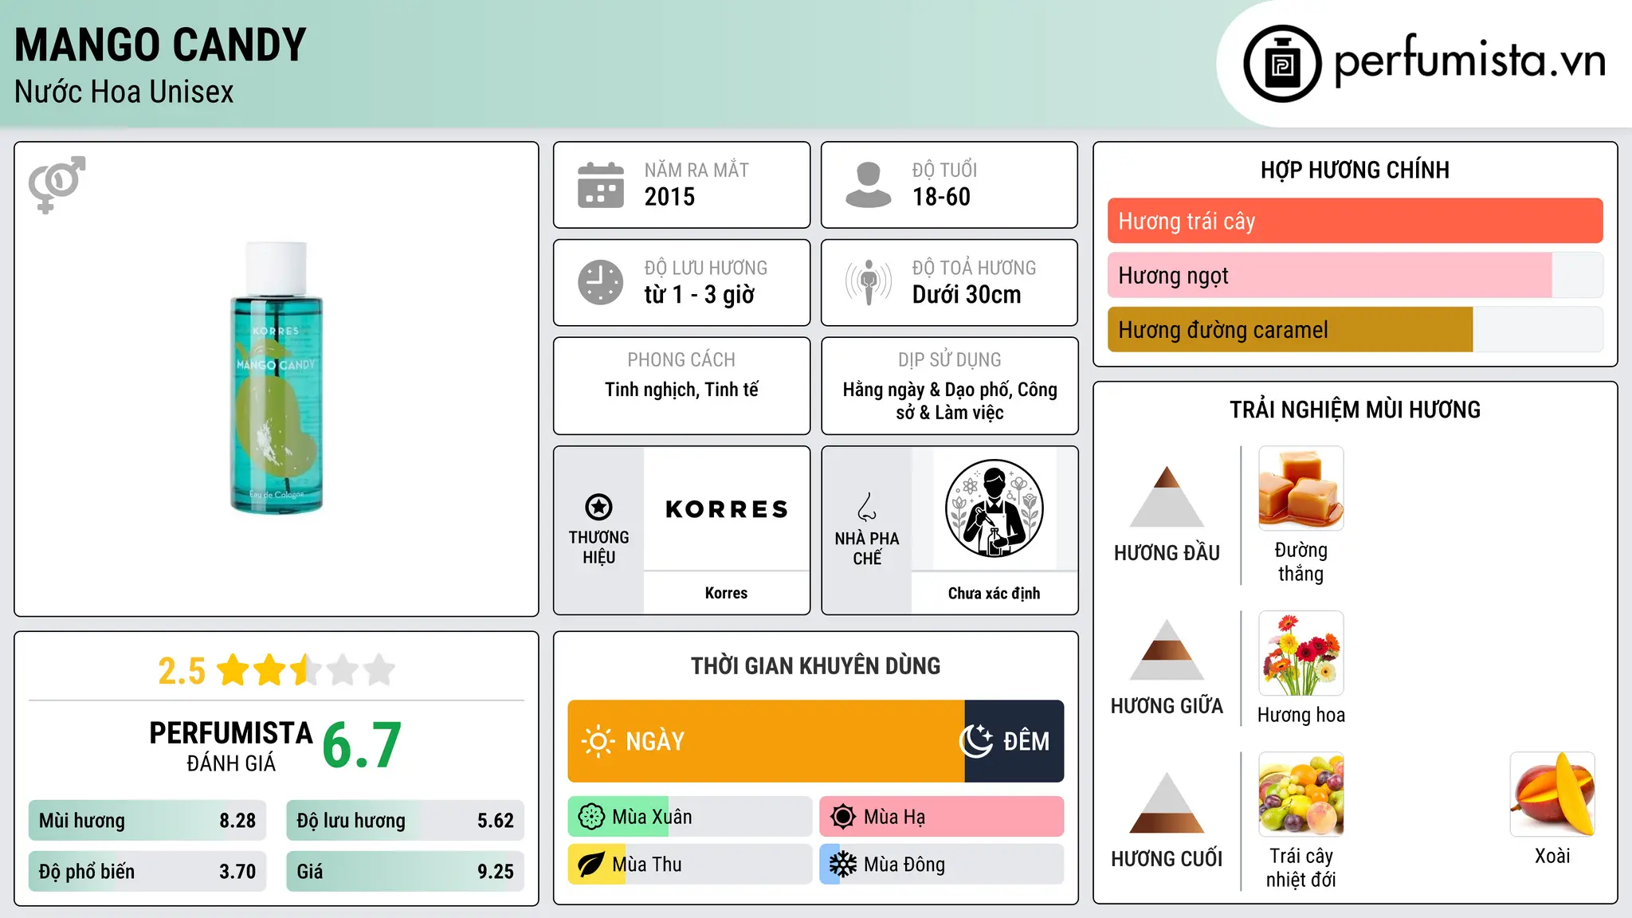Click the Mùi hương 8.28 score bar
1632x918 pixels.
pyautogui.click(x=147, y=821)
